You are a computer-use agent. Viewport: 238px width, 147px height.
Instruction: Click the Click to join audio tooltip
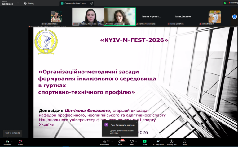point(13,133)
